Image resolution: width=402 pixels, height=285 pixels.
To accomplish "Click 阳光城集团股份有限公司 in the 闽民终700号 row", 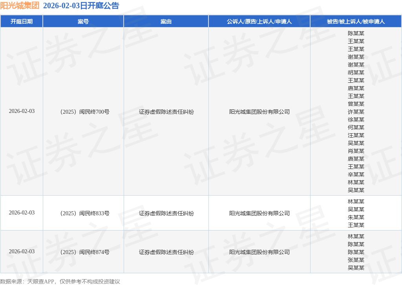I will click(x=259, y=112).
